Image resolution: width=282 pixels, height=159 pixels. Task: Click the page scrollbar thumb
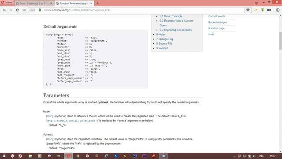click(x=280, y=41)
